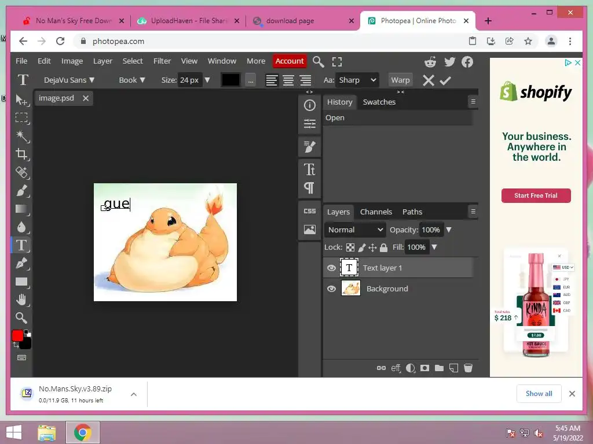The height and width of the screenshot is (444, 593).
Task: Open the Book font style dropdown
Action: (x=132, y=80)
